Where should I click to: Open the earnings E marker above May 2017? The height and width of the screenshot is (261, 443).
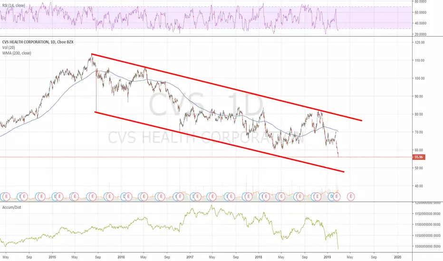[x=213, y=196]
